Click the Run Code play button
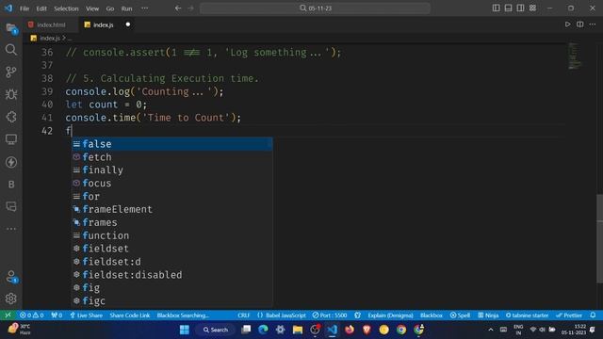This screenshot has height=339, width=603. click(x=567, y=24)
